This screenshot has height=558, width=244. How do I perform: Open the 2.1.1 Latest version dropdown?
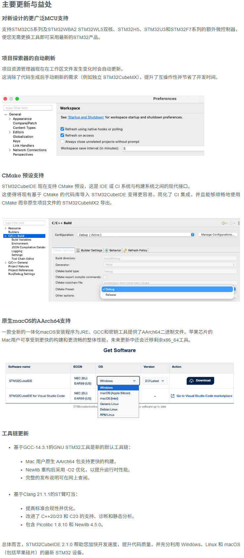(155, 381)
